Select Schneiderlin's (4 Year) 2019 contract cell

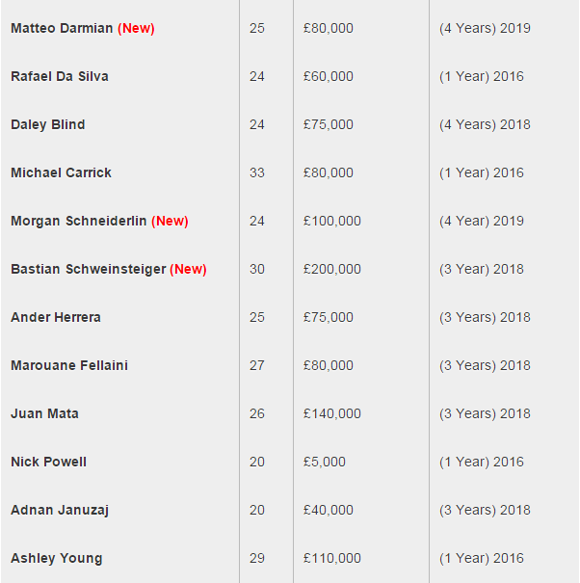coord(482,221)
